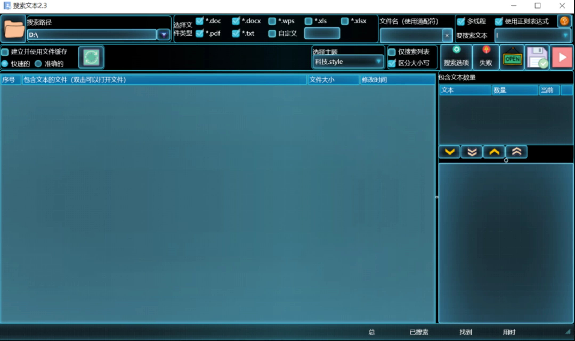Image resolution: width=575 pixels, height=341 pixels.
Task: Expand the search path D:\ dropdown
Action: (164, 35)
